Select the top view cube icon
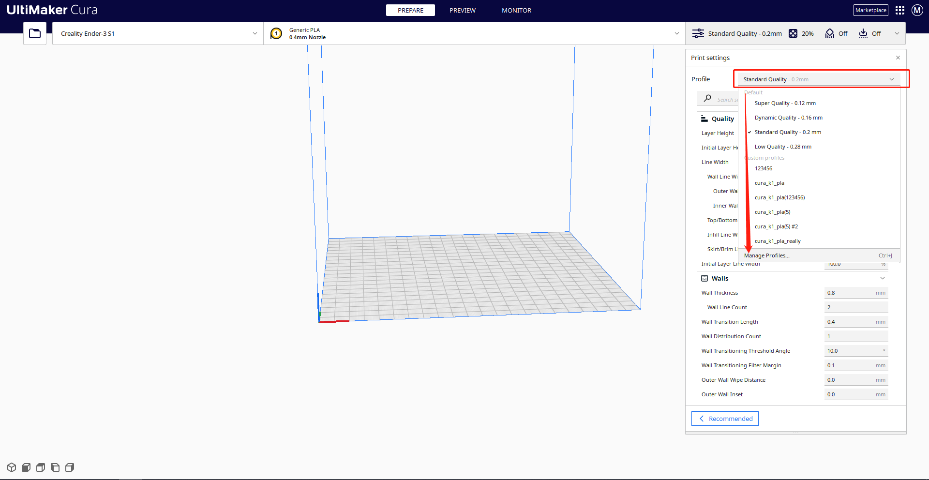929x480 pixels. (x=41, y=467)
